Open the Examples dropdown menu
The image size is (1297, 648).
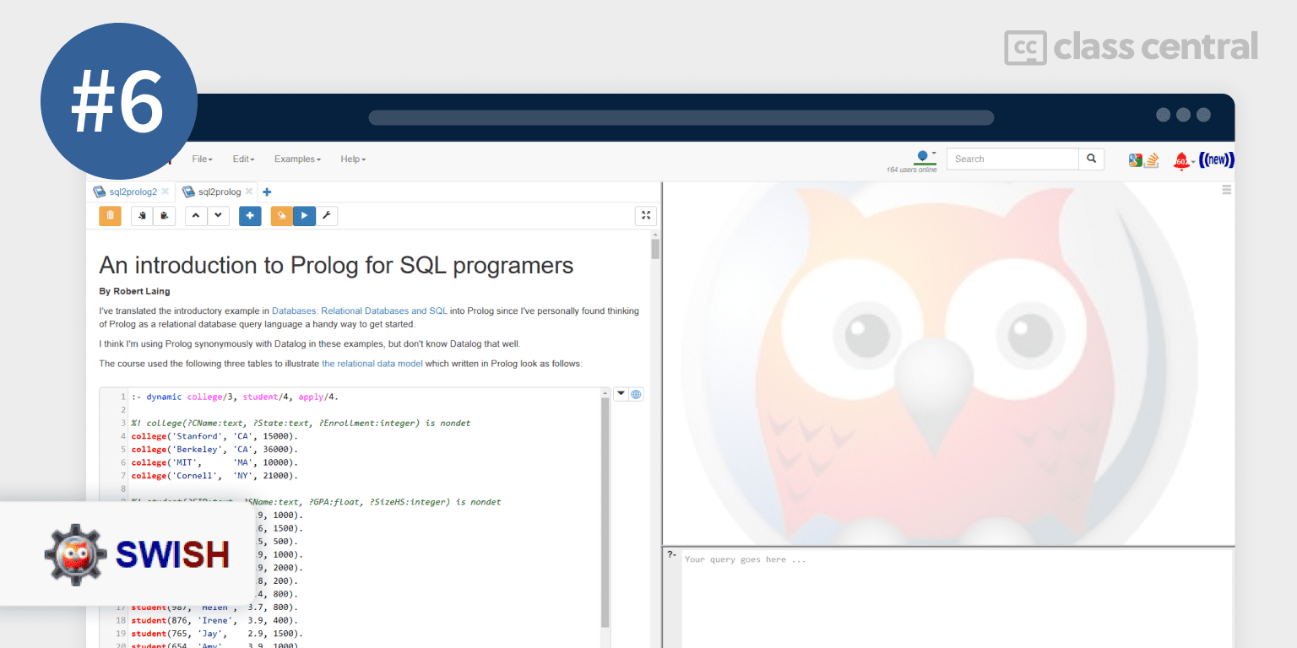click(x=297, y=159)
